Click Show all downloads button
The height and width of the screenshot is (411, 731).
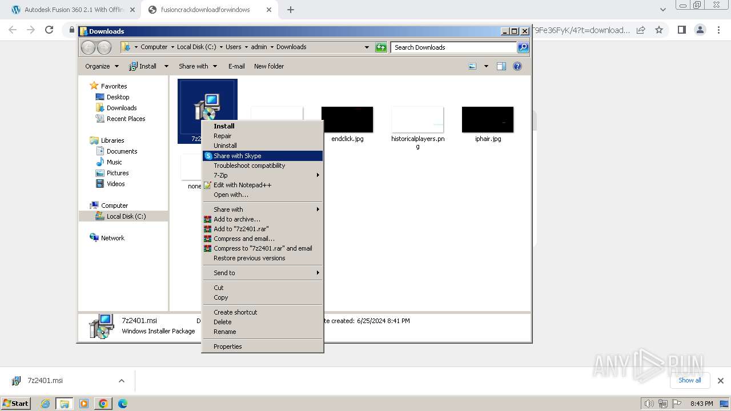coord(689,380)
